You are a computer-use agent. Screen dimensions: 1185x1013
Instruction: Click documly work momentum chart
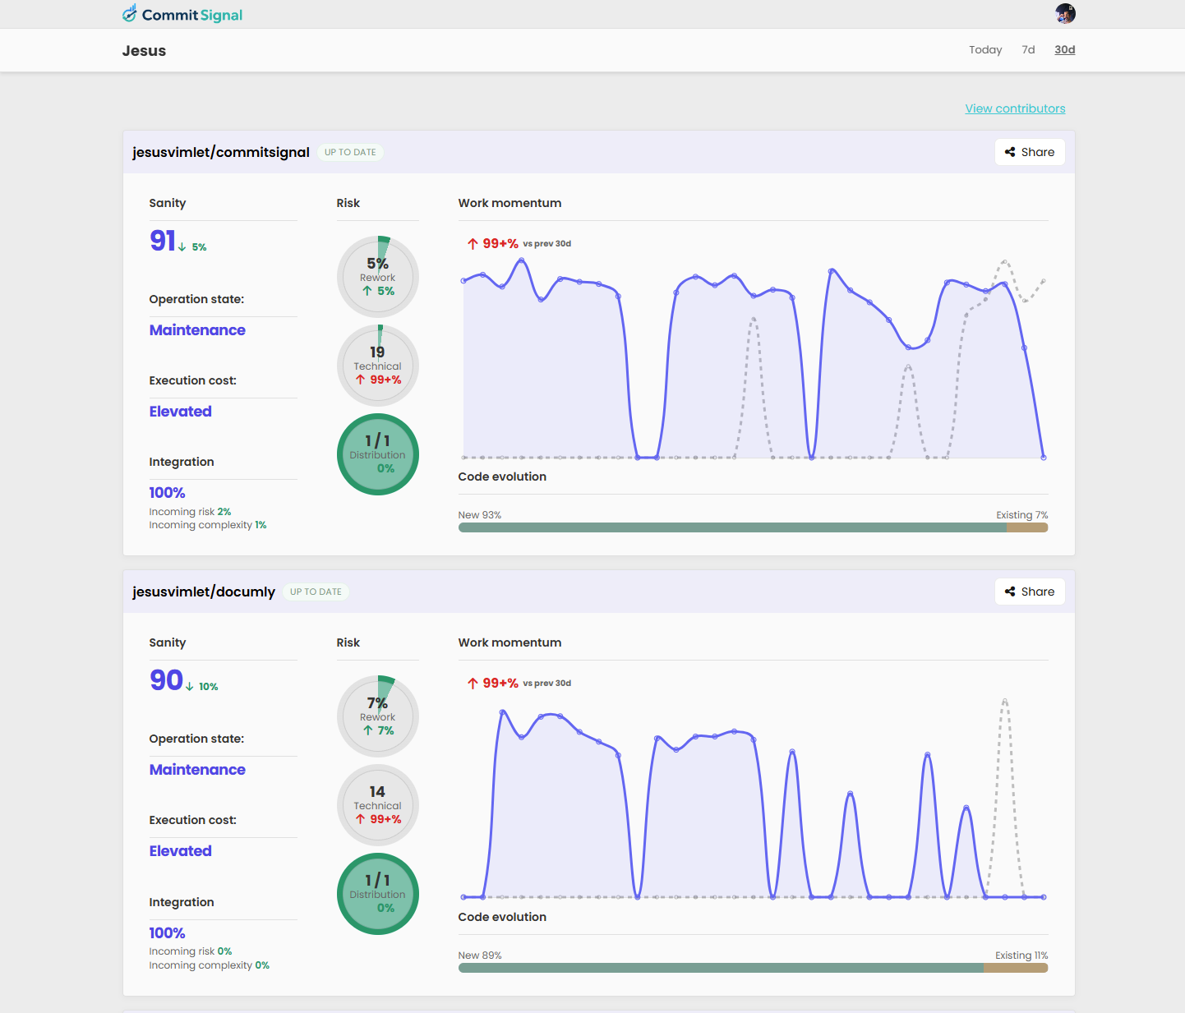[753, 798]
